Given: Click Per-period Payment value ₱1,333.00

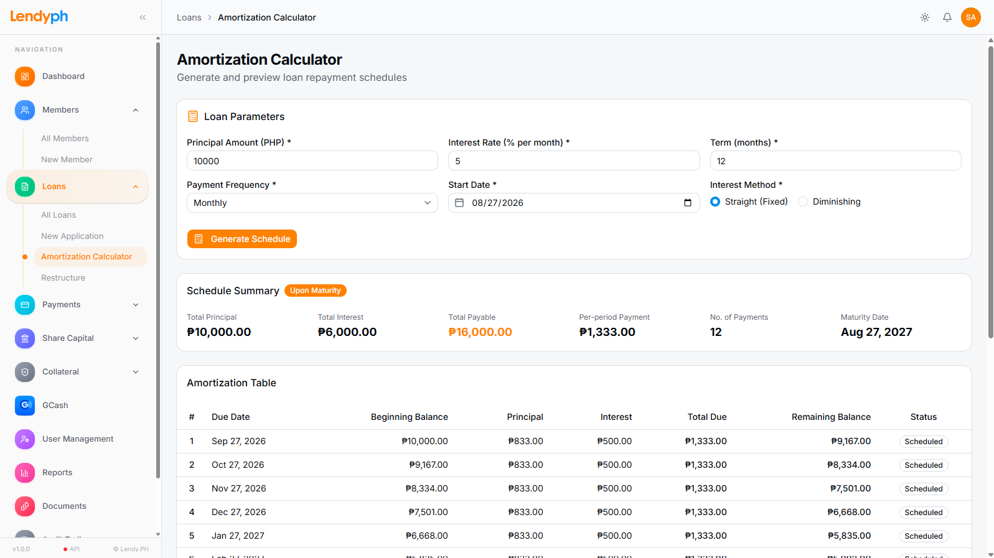Looking at the screenshot, I should tap(607, 332).
